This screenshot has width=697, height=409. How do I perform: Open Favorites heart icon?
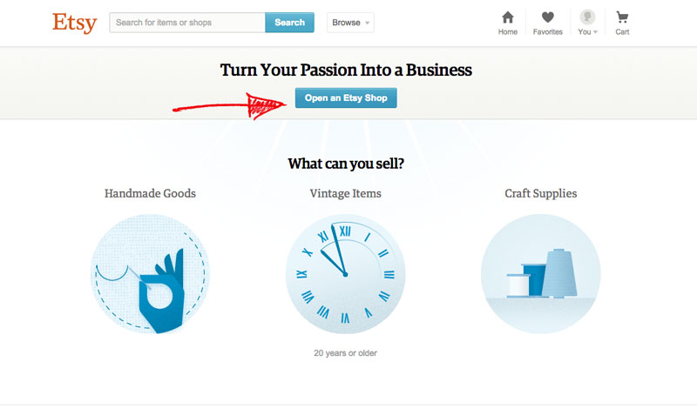click(547, 17)
